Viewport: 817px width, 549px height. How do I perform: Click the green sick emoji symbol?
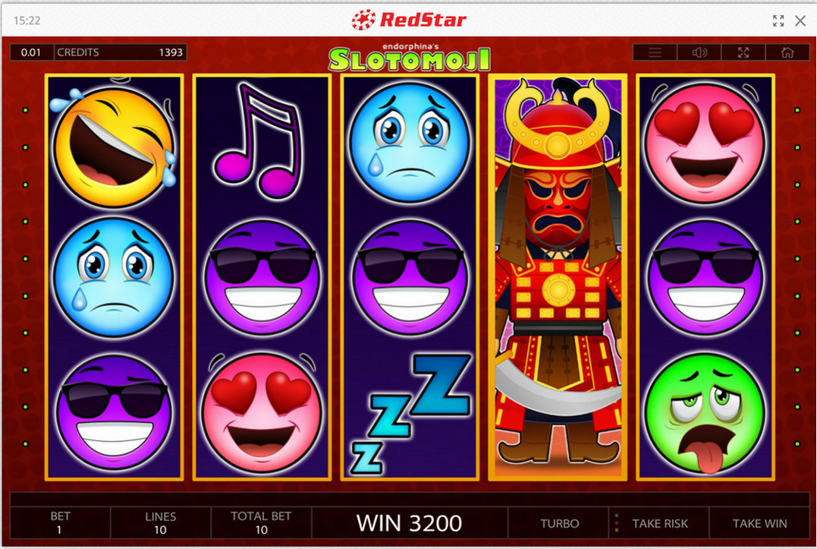pos(705,413)
